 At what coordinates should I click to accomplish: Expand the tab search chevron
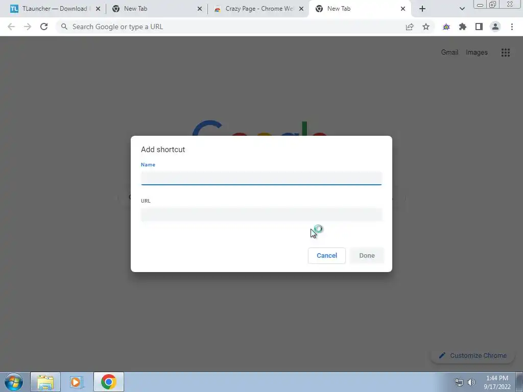[462, 9]
